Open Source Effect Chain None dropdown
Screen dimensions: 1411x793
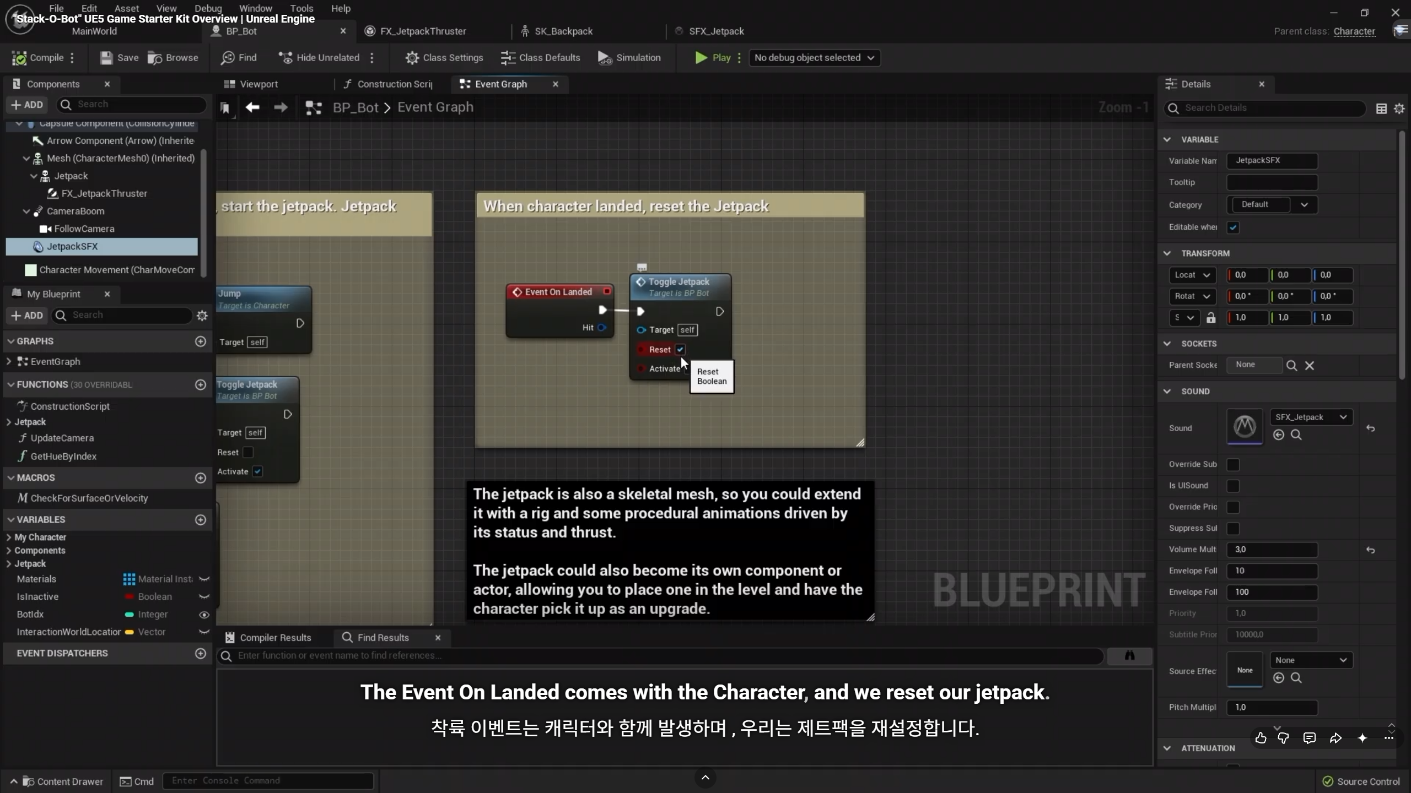click(1311, 660)
